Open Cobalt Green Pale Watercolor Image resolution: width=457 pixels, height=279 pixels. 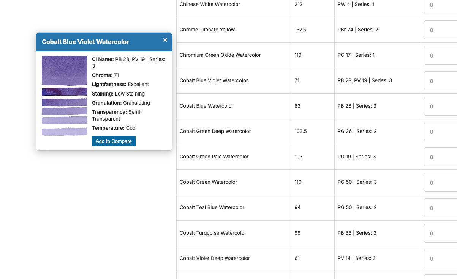214,157
